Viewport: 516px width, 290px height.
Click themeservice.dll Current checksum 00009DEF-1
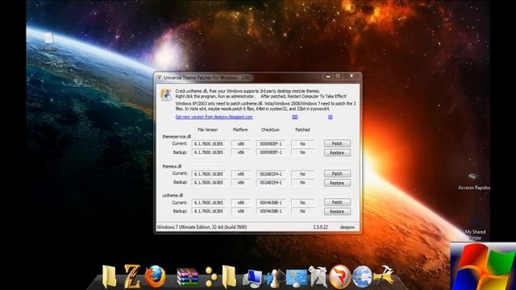coord(271,143)
